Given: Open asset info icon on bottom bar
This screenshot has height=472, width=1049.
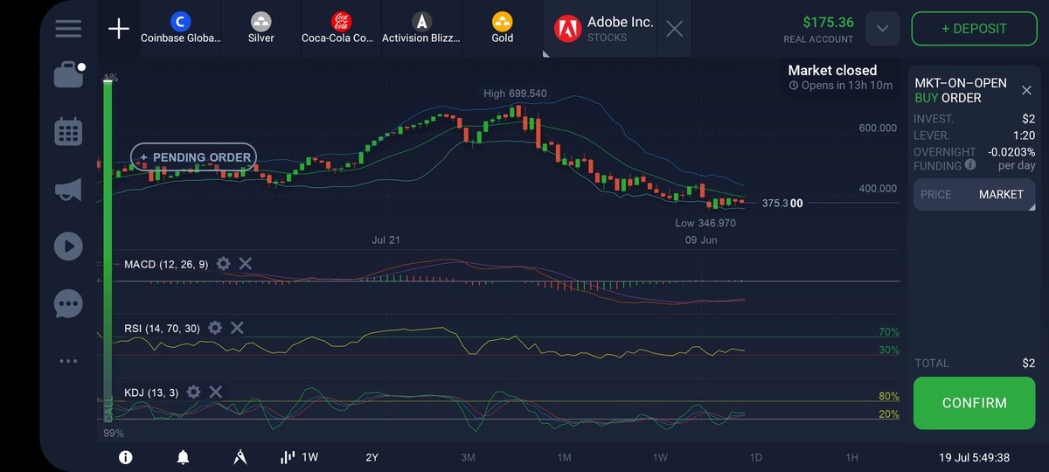Looking at the screenshot, I should [x=125, y=457].
